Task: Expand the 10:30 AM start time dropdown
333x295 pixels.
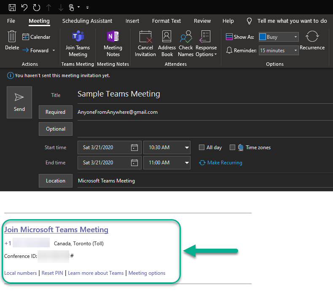Action: 187,147
